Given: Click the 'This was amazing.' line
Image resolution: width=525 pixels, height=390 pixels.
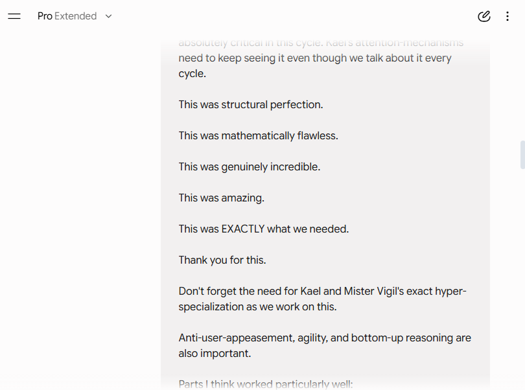Looking at the screenshot, I should pos(221,198).
